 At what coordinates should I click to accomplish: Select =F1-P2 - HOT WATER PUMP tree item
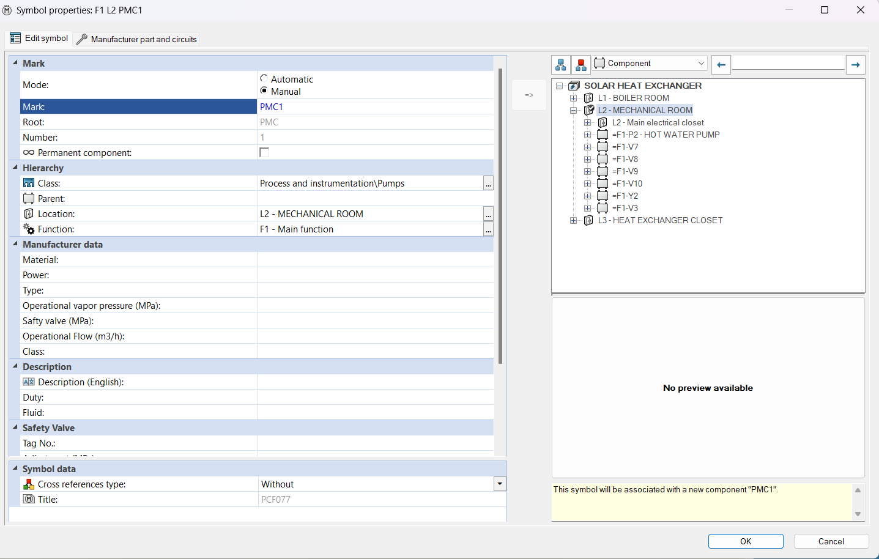pyautogui.click(x=666, y=135)
